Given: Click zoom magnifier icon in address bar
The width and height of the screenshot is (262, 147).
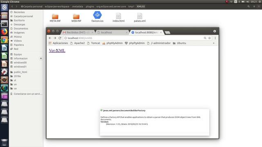Looking at the screenshot, I should 205,38.
